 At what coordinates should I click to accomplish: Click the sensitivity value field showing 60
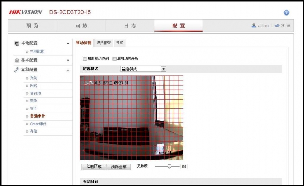(184, 167)
